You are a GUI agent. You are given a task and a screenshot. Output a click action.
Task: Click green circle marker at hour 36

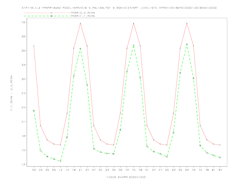click(x=114, y=154)
